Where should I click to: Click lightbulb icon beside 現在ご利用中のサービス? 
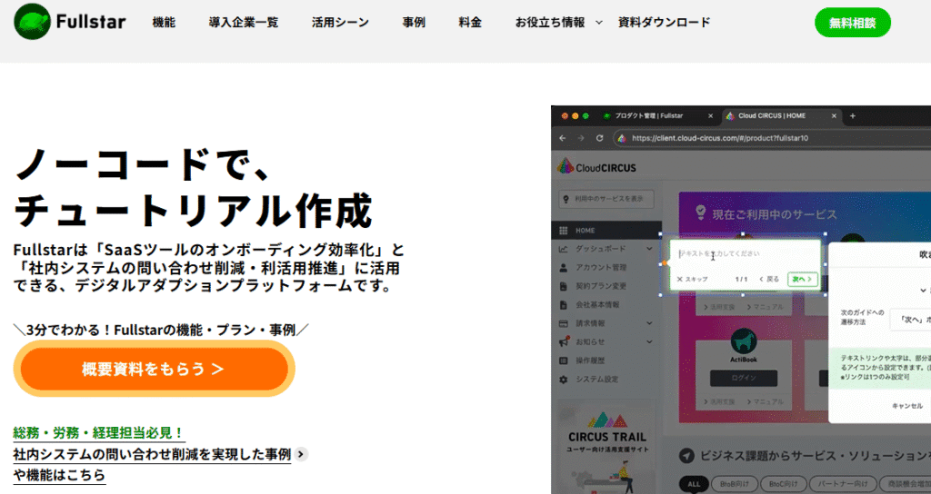pos(701,212)
